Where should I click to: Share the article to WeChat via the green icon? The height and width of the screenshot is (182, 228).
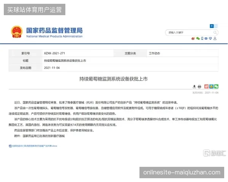click(x=216, y=86)
